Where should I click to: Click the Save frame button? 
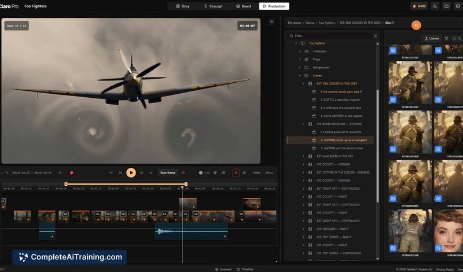point(168,173)
